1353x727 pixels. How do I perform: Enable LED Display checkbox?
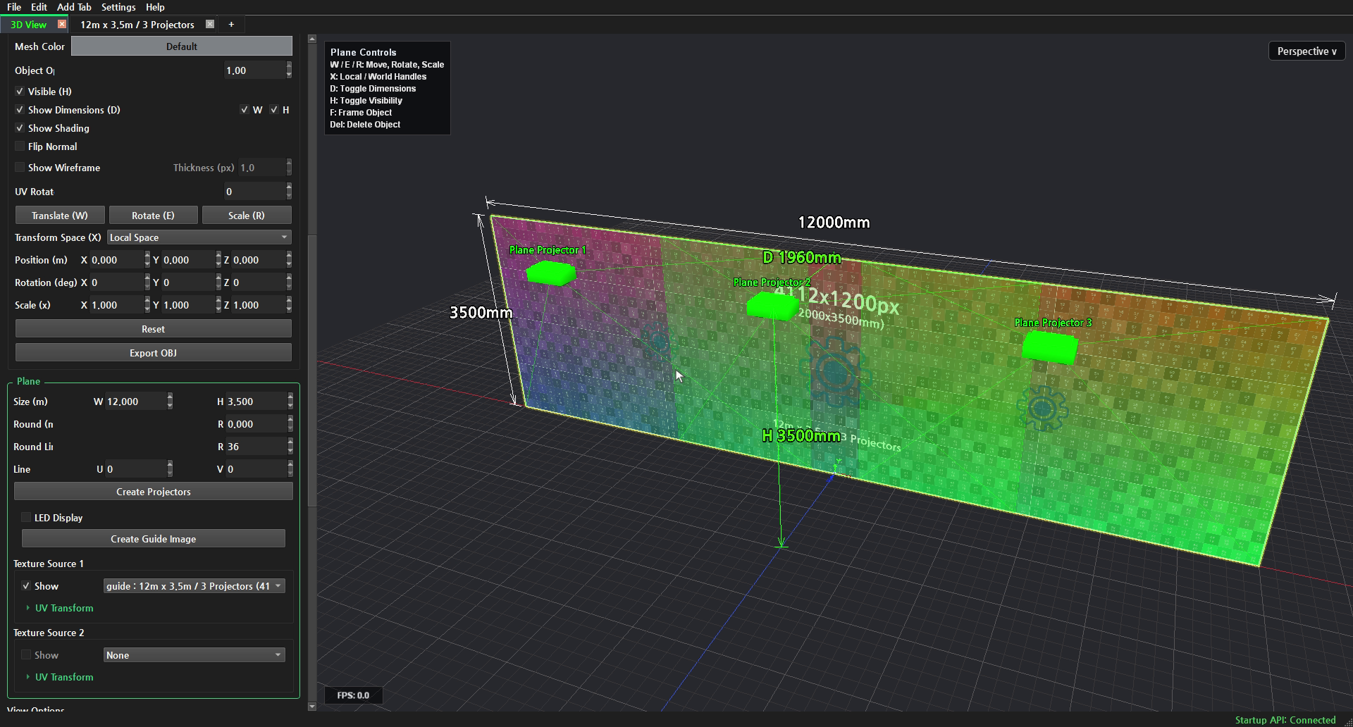(26, 518)
